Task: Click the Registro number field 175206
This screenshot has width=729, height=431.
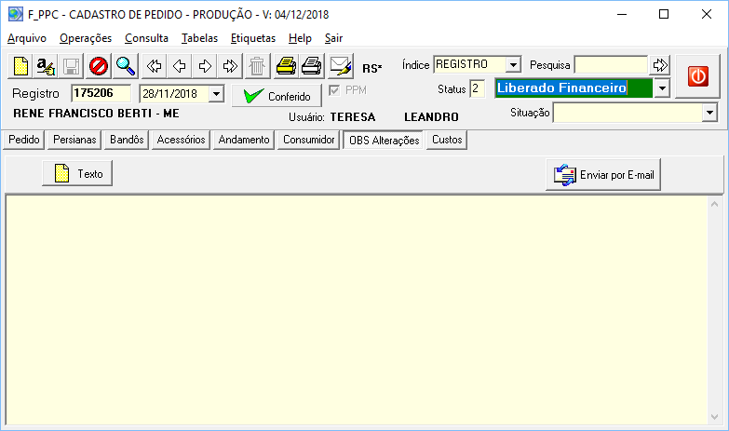Action: (101, 93)
